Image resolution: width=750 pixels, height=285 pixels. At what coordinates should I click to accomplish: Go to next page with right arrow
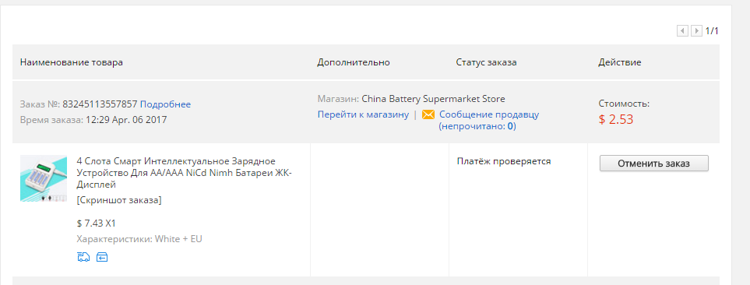point(697,31)
